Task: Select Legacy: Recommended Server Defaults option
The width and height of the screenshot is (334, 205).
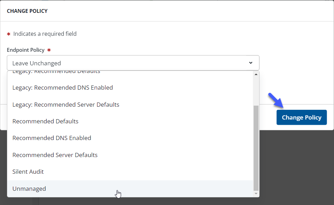Action: 130,105
